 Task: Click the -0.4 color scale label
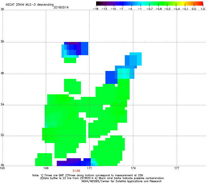tap(177, 9)
